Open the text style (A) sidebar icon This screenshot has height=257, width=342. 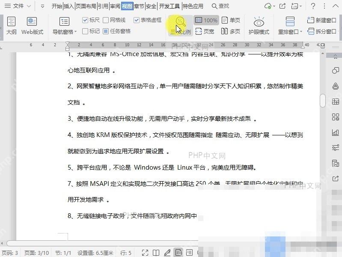336,86
